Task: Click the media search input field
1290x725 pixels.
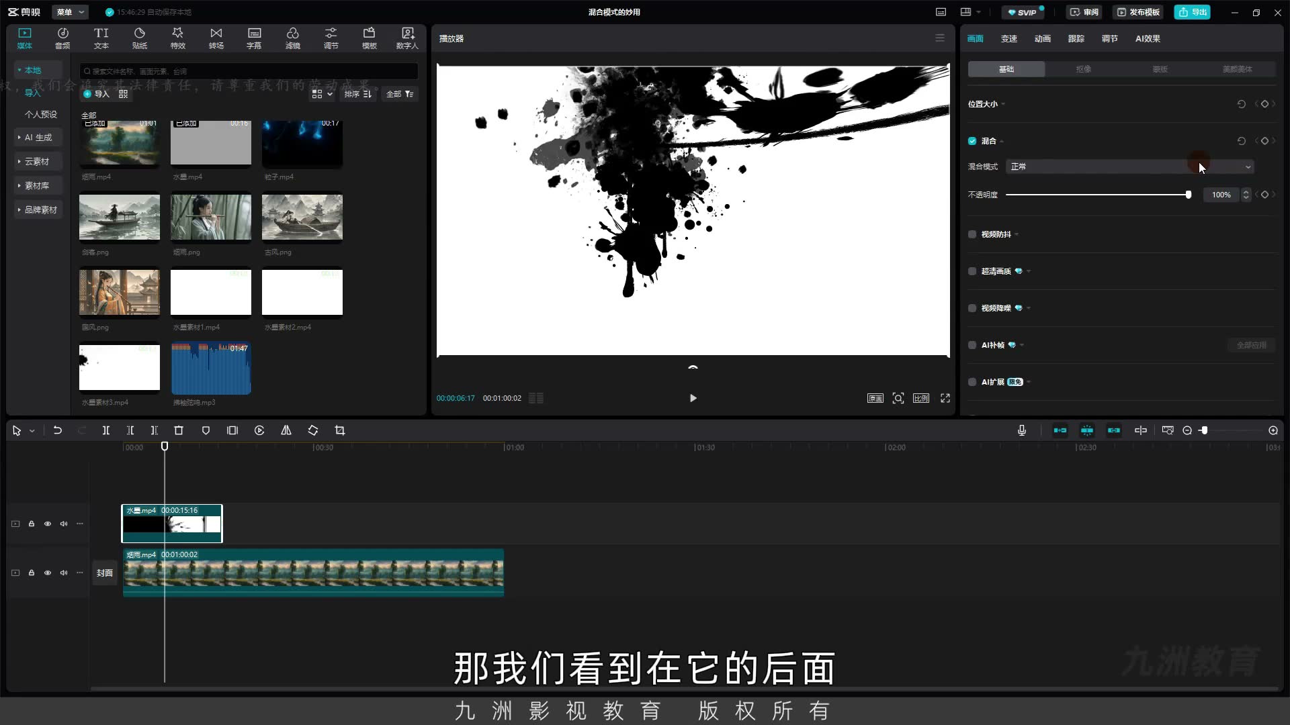Action: (x=249, y=71)
